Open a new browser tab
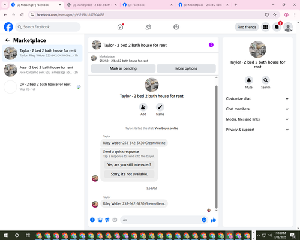 coord(236,5)
